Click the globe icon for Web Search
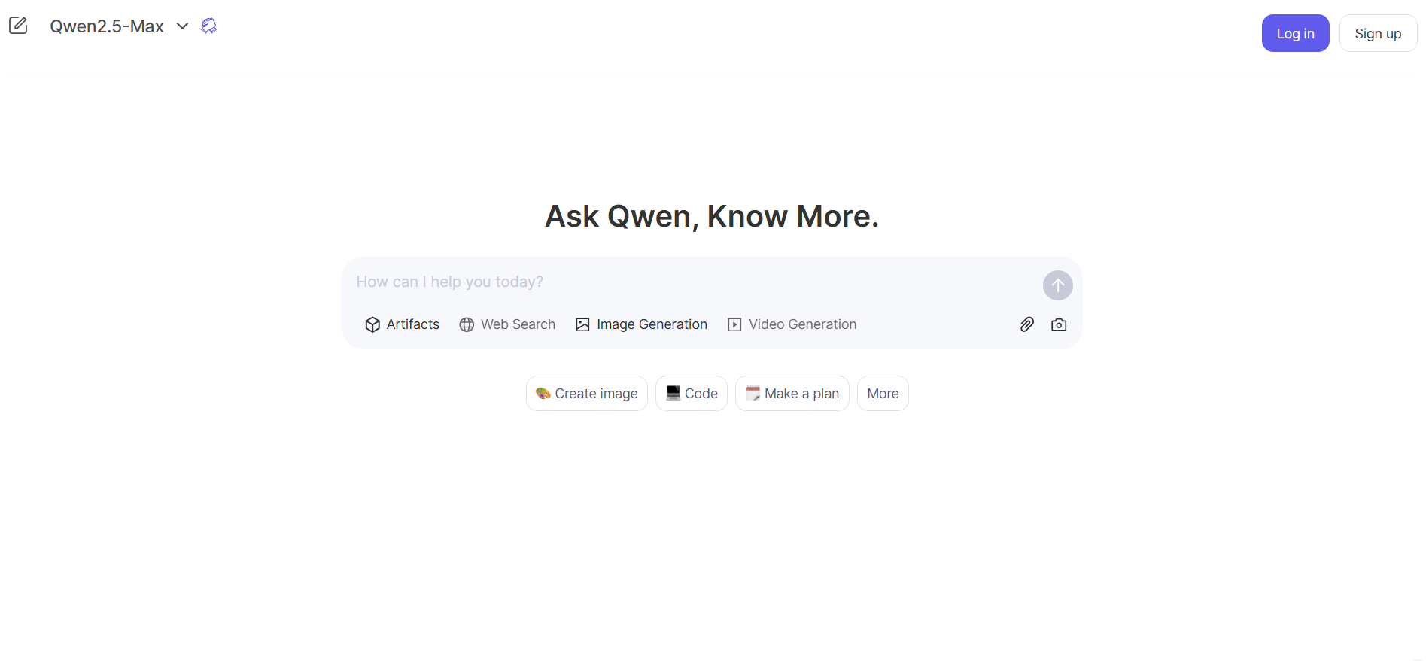1426x661 pixels. tap(467, 324)
